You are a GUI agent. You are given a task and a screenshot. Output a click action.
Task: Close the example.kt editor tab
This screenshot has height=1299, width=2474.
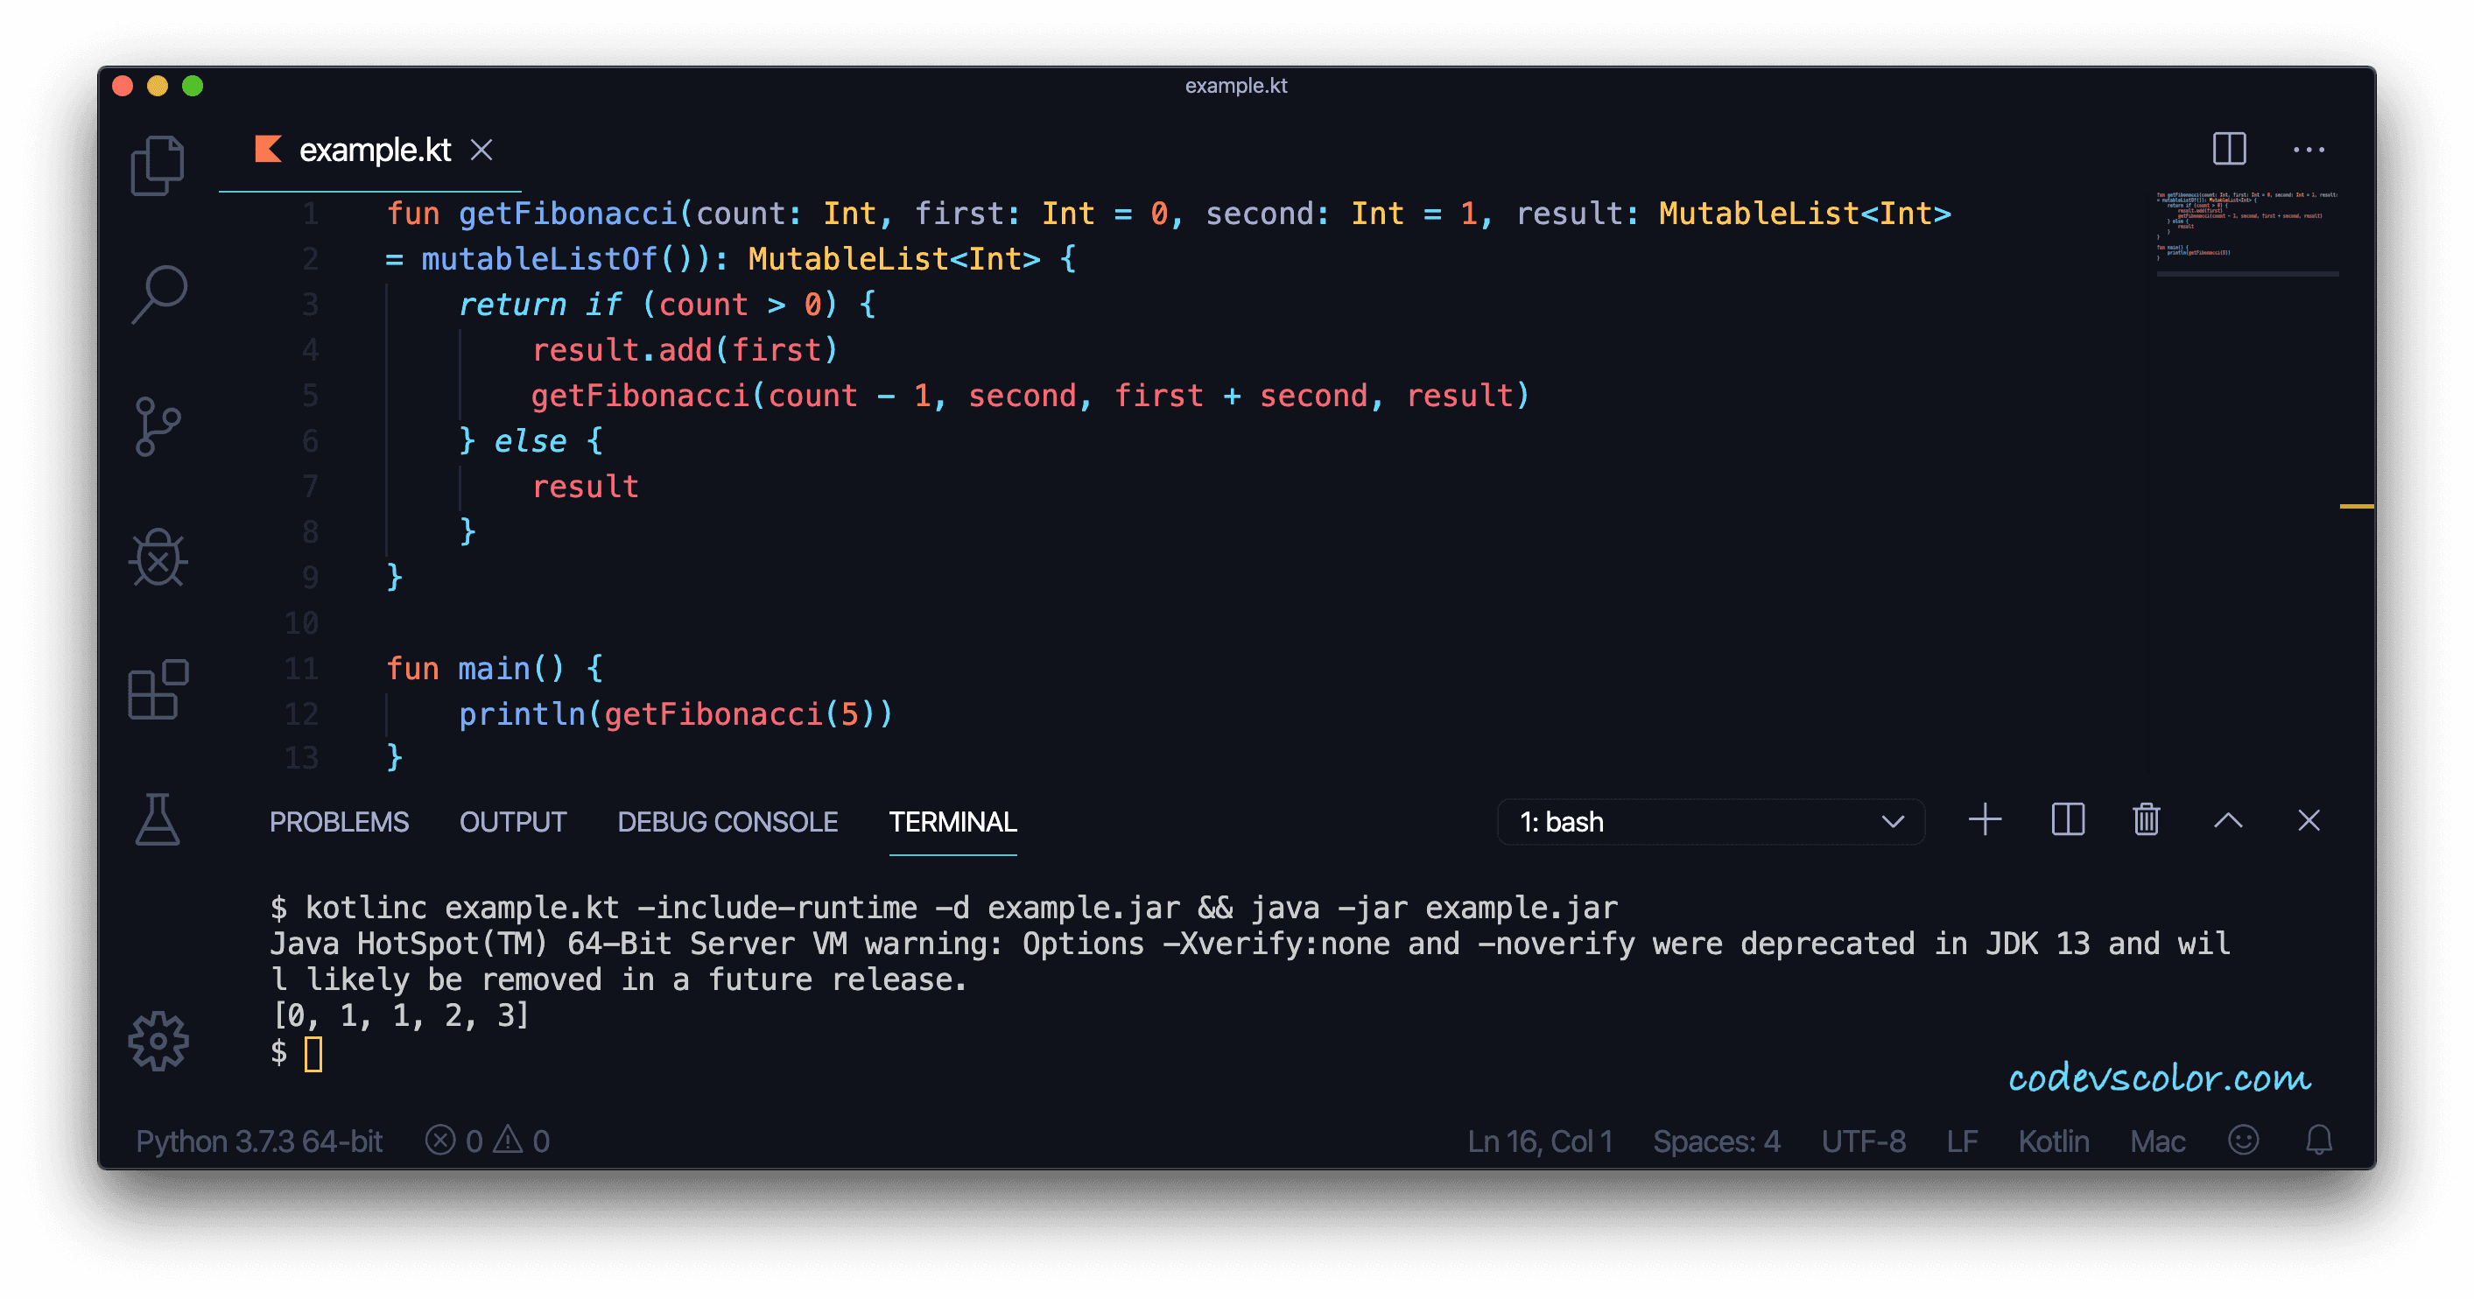481,150
